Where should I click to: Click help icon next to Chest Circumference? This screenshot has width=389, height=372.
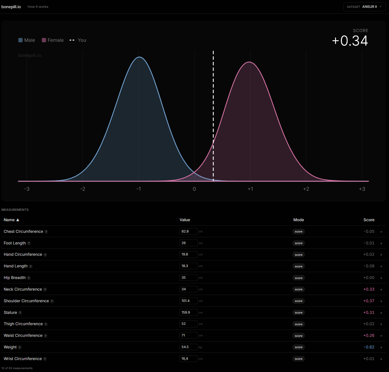click(46, 232)
